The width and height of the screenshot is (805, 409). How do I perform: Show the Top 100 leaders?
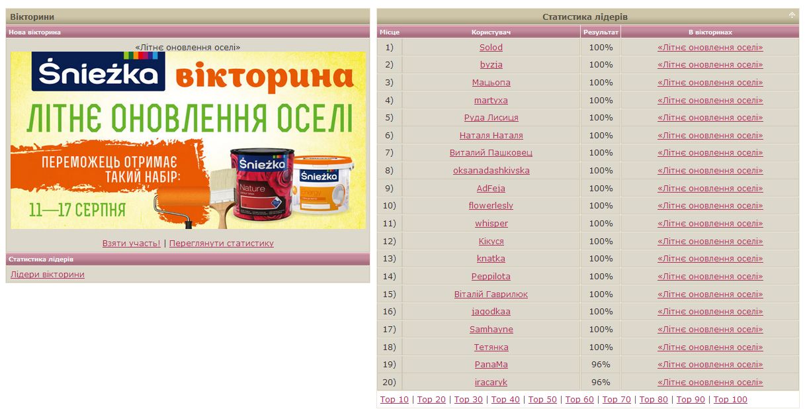coord(730,399)
